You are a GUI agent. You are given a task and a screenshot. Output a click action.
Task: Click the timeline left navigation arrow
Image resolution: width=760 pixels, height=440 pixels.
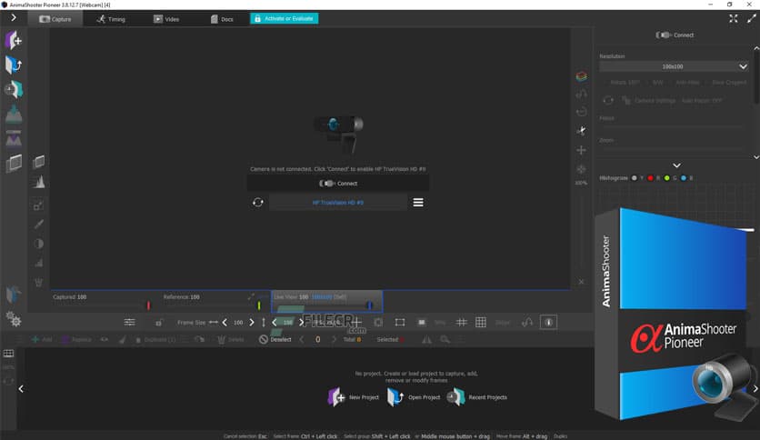(x=21, y=388)
